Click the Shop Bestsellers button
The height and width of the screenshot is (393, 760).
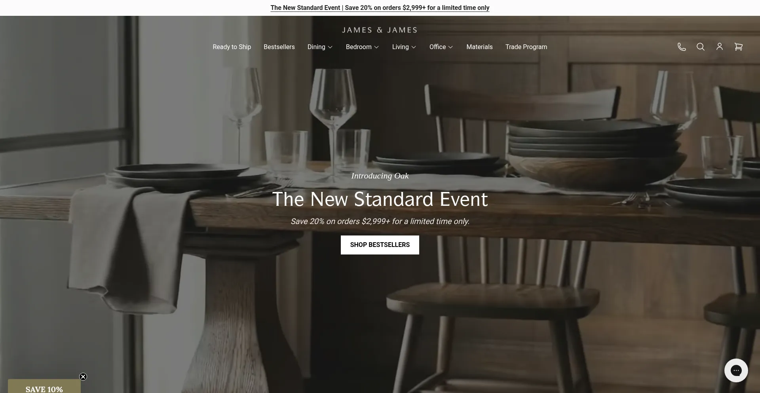pyautogui.click(x=380, y=245)
